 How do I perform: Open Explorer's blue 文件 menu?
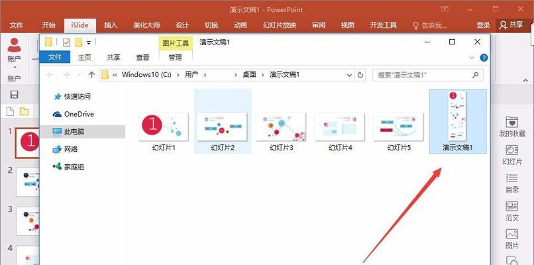55,57
